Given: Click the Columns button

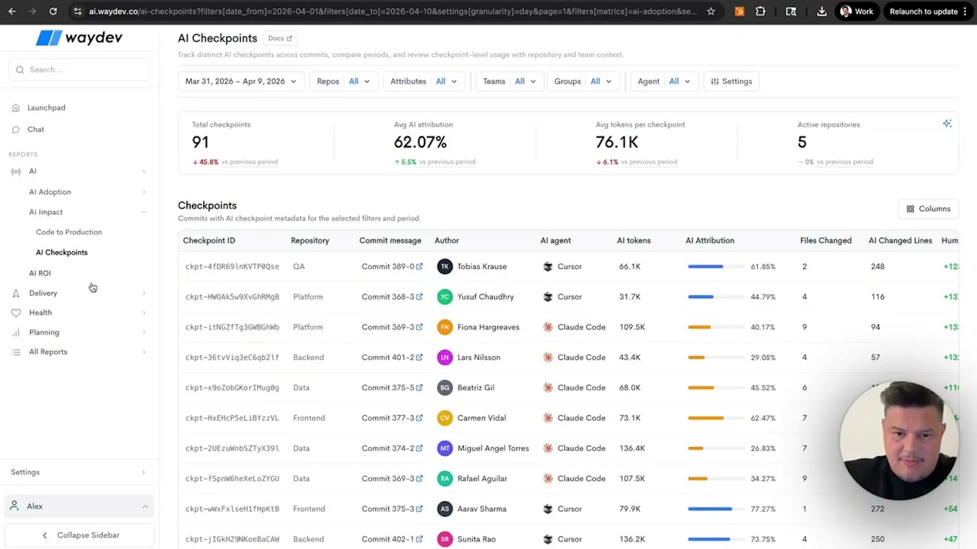Looking at the screenshot, I should (928, 208).
